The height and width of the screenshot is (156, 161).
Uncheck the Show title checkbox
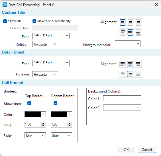[x=5, y=21]
